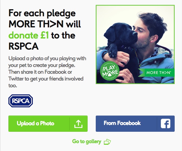Click the For each pledge headline
Image resolution: width=182 pixels, height=151 pixels.
coord(45,30)
